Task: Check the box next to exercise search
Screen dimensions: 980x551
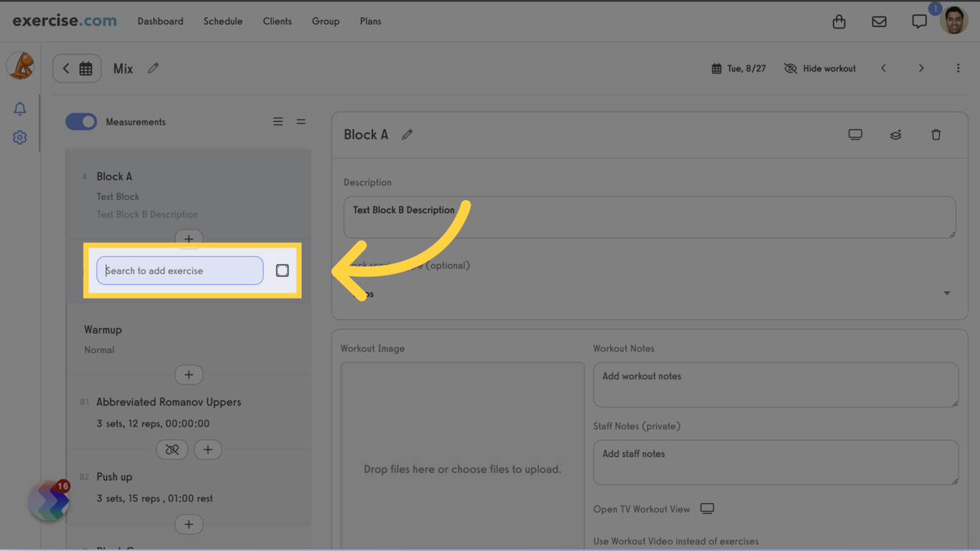Action: click(282, 270)
